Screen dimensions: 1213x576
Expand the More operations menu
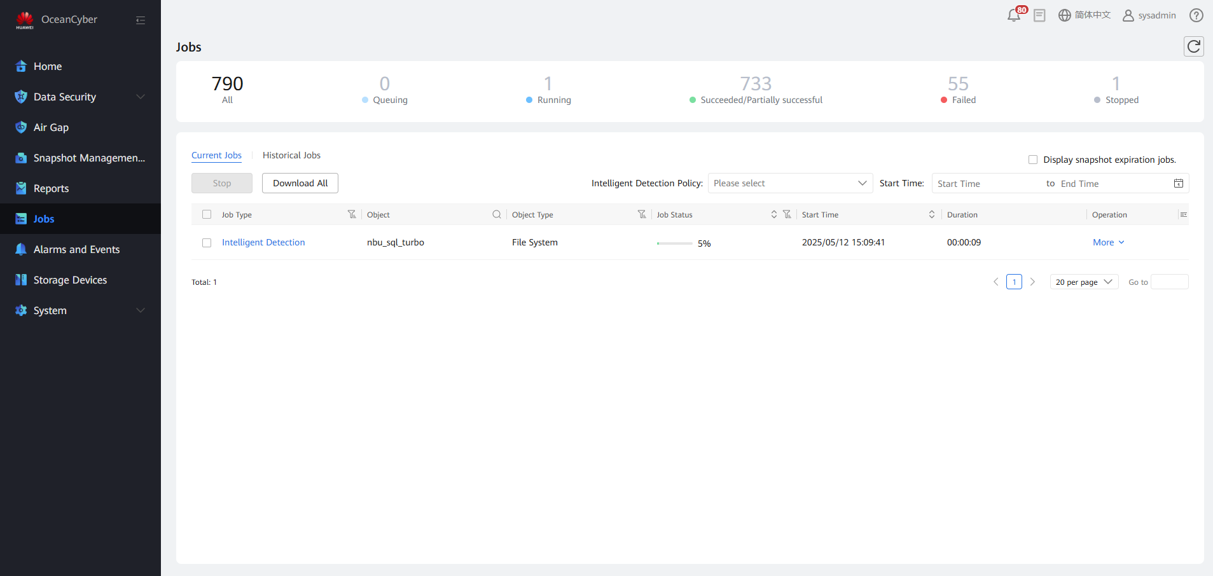tap(1108, 242)
